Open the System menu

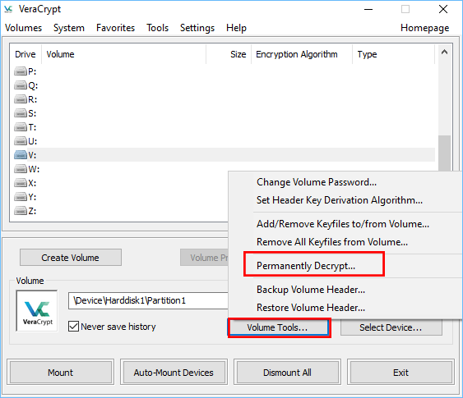coord(69,28)
